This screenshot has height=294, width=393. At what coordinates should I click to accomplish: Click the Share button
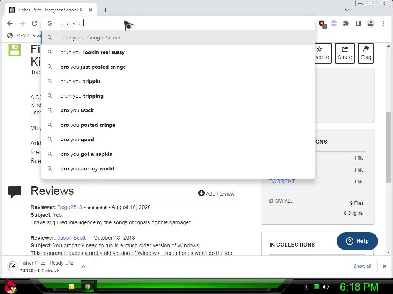[345, 53]
